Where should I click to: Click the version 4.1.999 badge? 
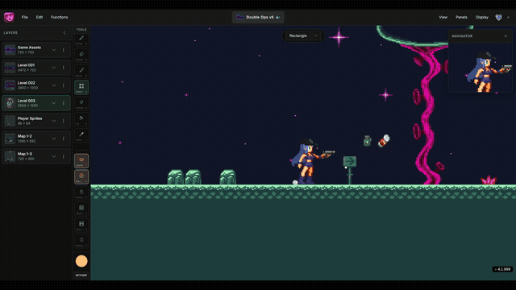pos(502,269)
